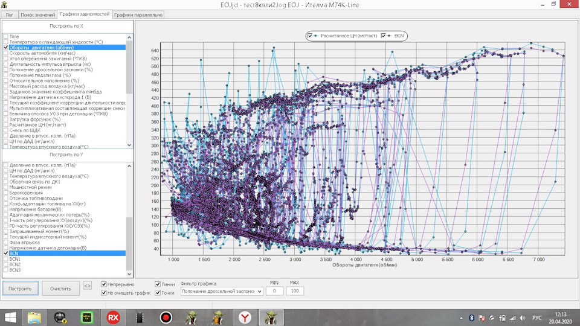Click the "Очистить" button

click(x=60, y=289)
